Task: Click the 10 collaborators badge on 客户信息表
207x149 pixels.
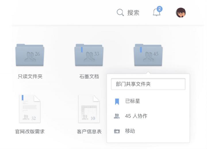Action: point(89,118)
